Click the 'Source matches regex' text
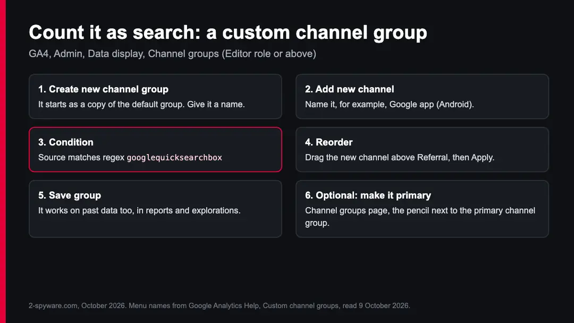The image size is (574, 323). 81,158
